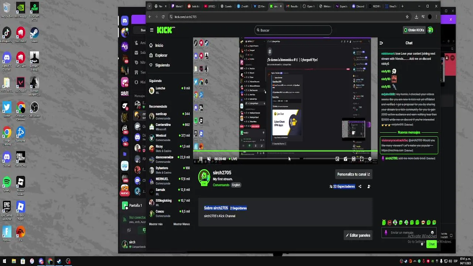Open Samulx IRL channel

click(170, 192)
